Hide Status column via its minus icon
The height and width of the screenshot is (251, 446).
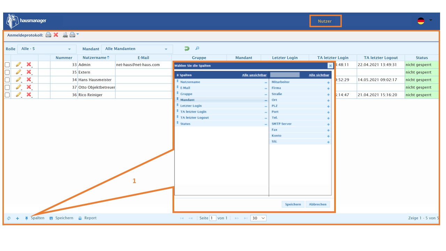[x=266, y=124]
